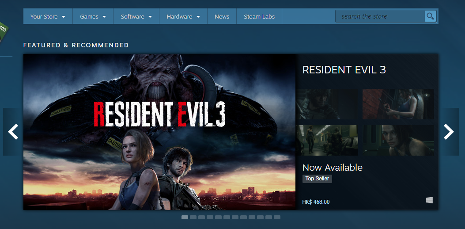Click the Top Seller tag
The width and height of the screenshot is (465, 229).
click(x=317, y=179)
